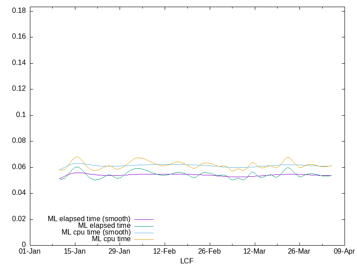Click the orange ML cpu time legend line
Viewport: 357px width, 267px height.
(144, 239)
